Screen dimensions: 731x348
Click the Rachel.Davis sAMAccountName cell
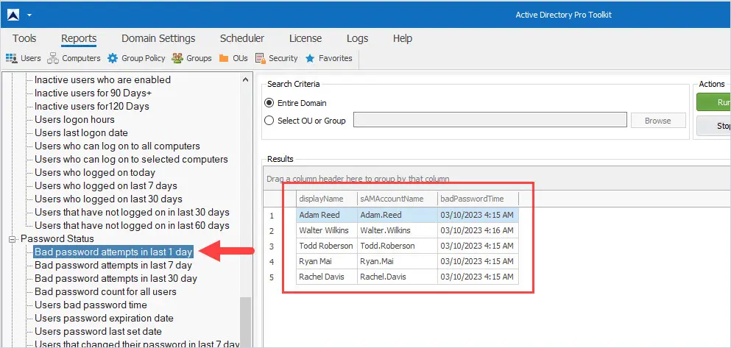[398, 277]
